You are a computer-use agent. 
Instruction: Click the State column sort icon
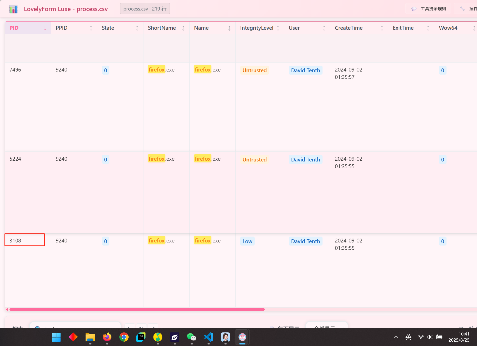point(137,28)
